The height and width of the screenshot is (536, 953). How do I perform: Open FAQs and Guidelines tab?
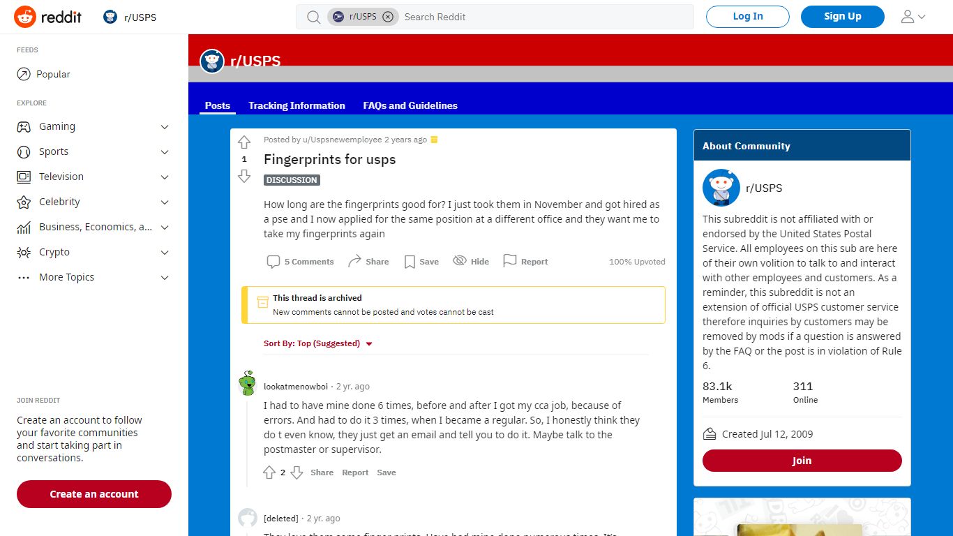click(410, 105)
